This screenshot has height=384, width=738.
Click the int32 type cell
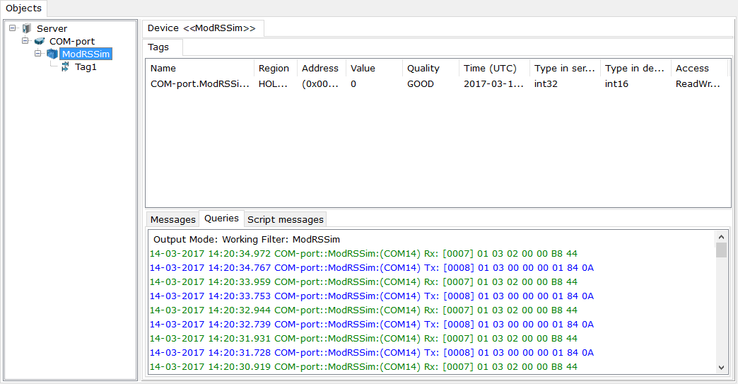tap(546, 83)
